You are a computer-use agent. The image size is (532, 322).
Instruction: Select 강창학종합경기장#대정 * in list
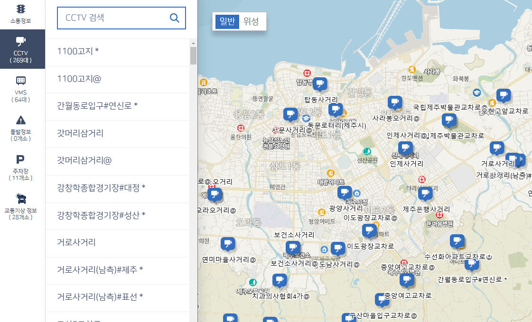[x=117, y=189]
